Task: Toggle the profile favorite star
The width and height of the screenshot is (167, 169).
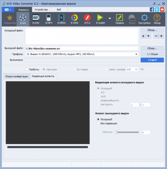Action: pos(28,54)
